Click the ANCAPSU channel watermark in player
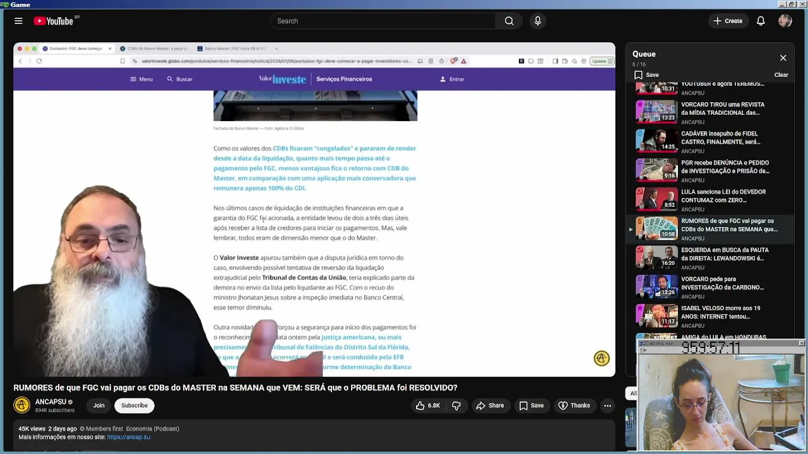808x454 pixels. point(602,358)
